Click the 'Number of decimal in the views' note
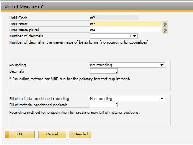193x145 pixels. [x=79, y=42]
